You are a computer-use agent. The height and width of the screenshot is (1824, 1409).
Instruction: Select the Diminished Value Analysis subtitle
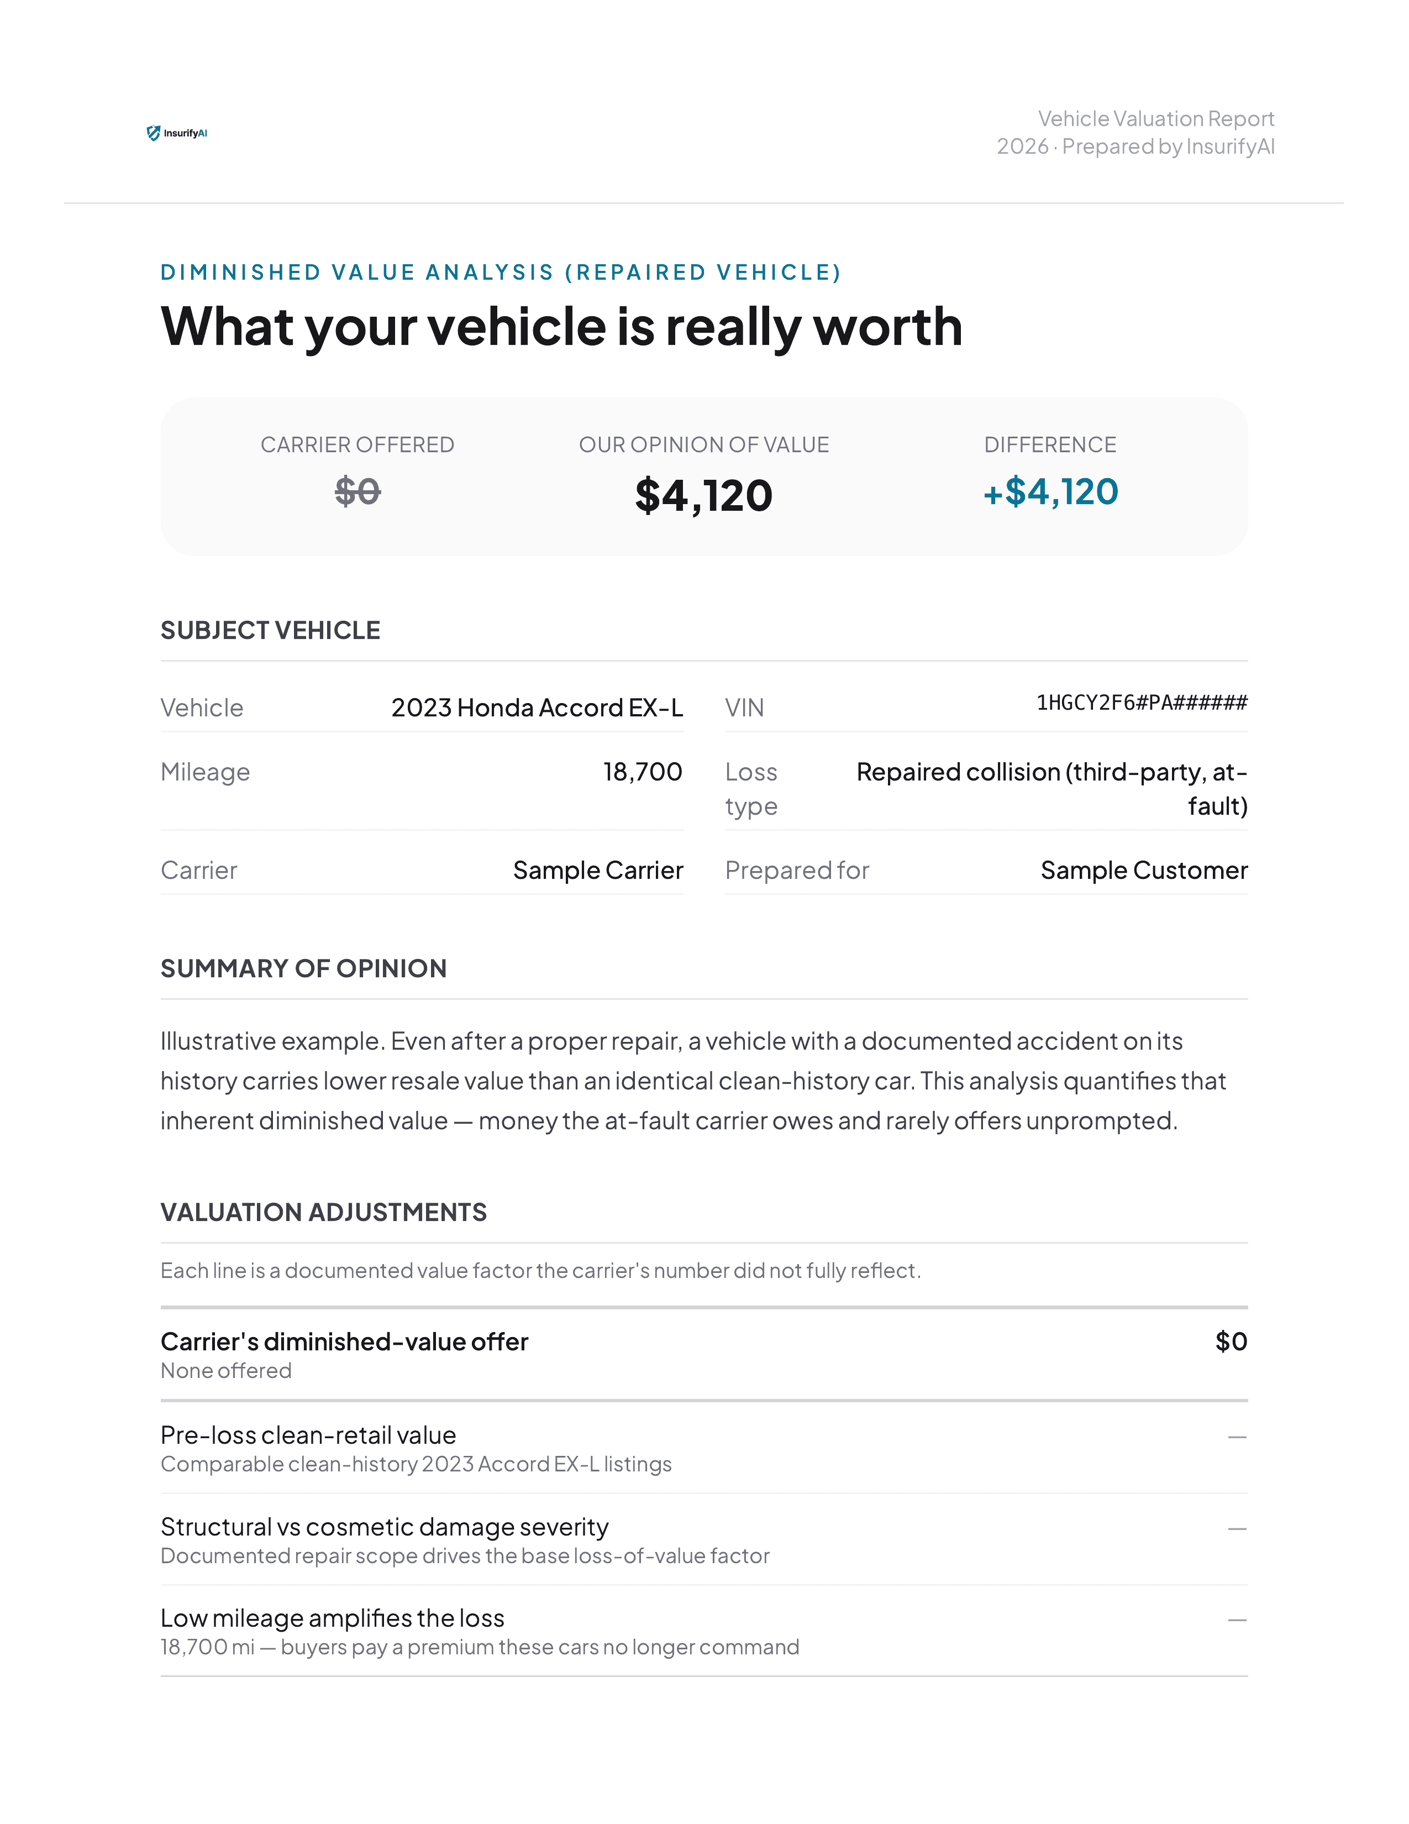click(501, 272)
